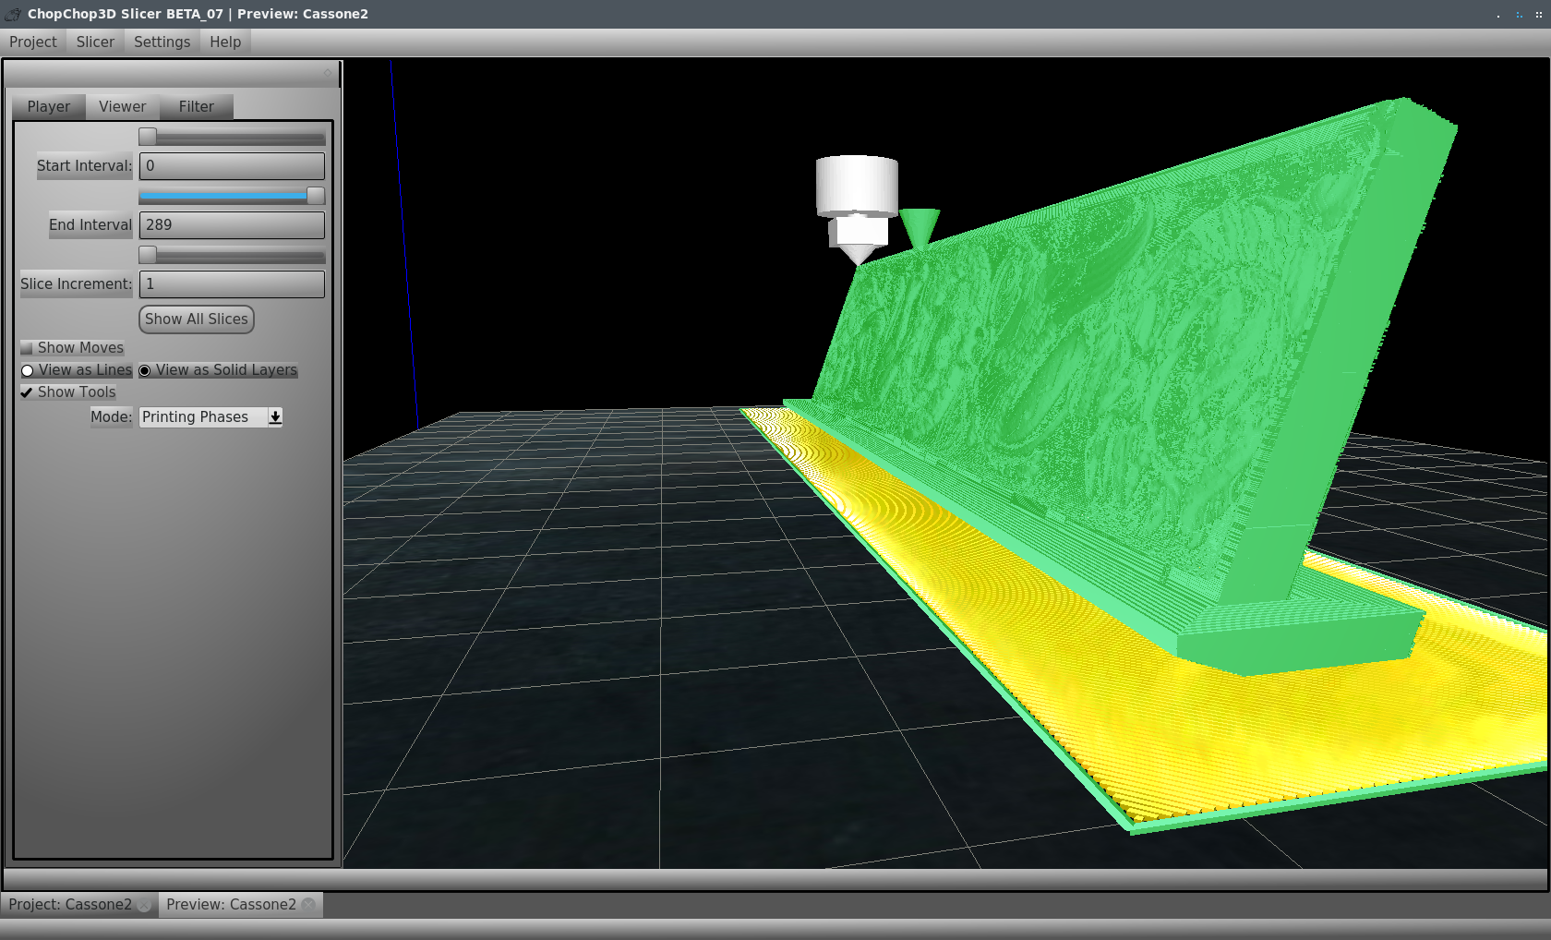
Task: Uncheck the Show Tools checkbox
Action: (27, 392)
